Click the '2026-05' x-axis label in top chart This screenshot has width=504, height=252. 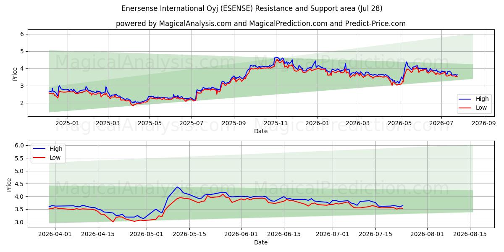point(400,123)
